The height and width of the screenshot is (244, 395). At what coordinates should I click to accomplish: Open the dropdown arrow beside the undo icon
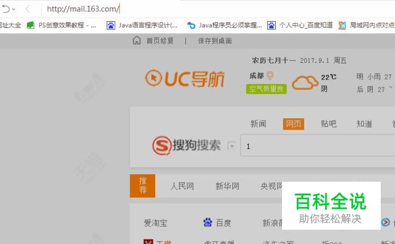[x=14, y=9]
